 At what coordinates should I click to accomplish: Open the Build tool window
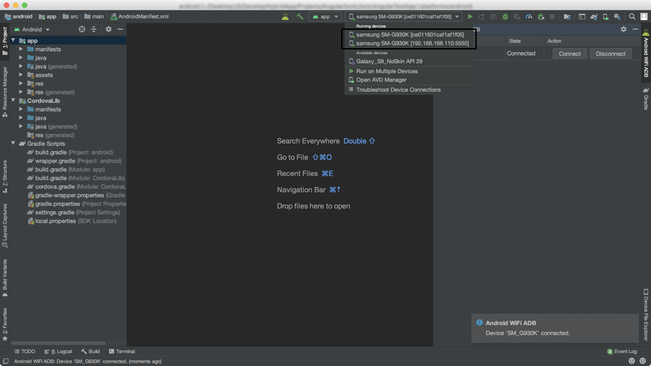click(x=90, y=352)
